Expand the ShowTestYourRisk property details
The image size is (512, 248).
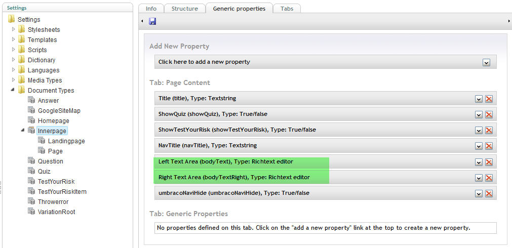[x=479, y=131]
